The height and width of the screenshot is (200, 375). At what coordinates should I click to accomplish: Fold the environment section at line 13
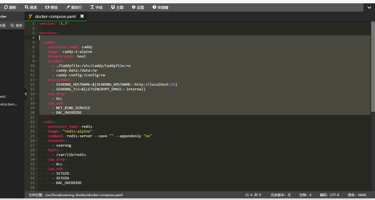click(x=36, y=80)
